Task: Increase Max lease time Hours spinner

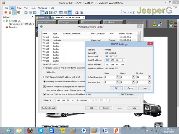Action: [x=134, y=81]
